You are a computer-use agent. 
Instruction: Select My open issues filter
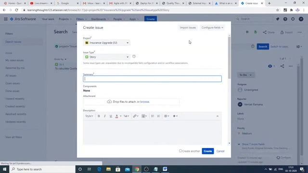[x=14, y=60]
